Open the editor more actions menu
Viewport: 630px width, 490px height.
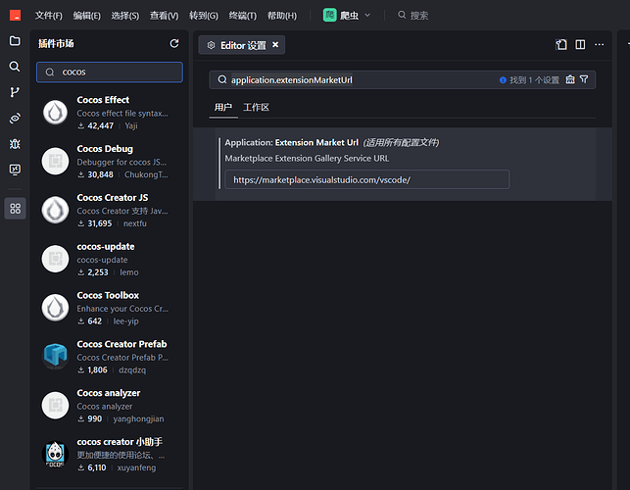(x=600, y=44)
